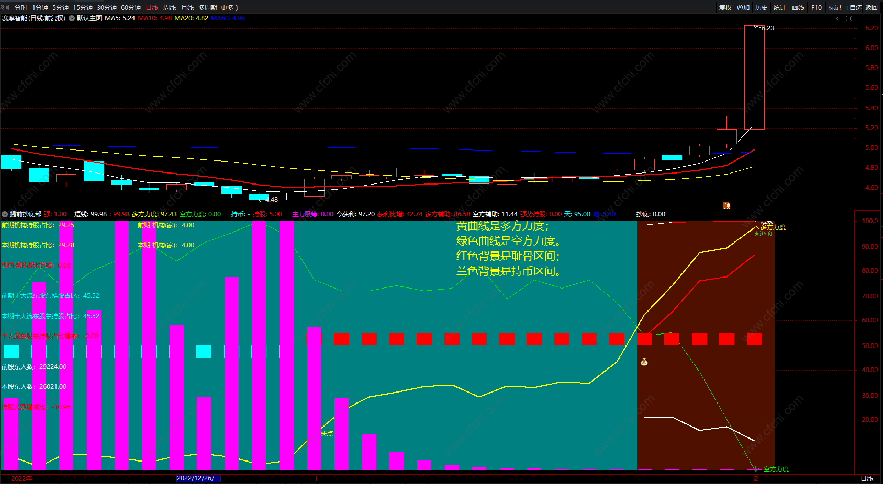
Task: Click the large red limit-up candlestick
Action: click(x=754, y=77)
